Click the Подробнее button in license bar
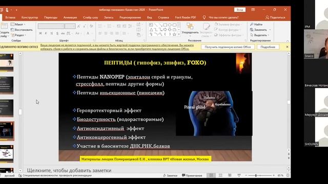The width and height of the screenshot is (328, 184). pos(268,47)
